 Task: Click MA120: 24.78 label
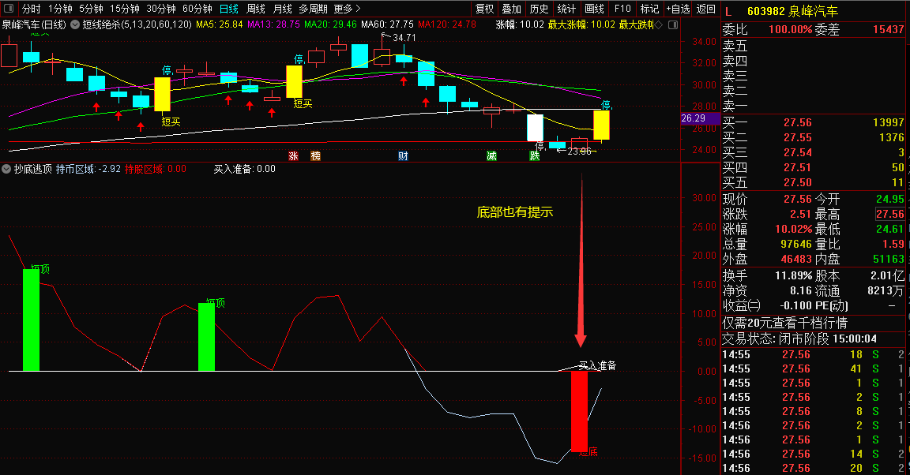pos(447,25)
